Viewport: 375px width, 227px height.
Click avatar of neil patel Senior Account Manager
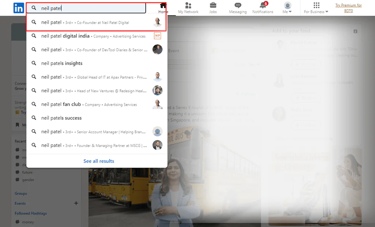pos(157,131)
